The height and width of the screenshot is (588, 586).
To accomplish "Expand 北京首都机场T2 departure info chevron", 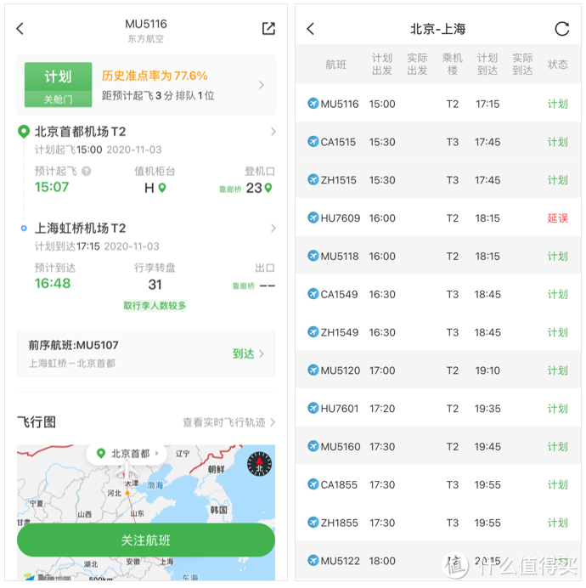I will point(273,132).
